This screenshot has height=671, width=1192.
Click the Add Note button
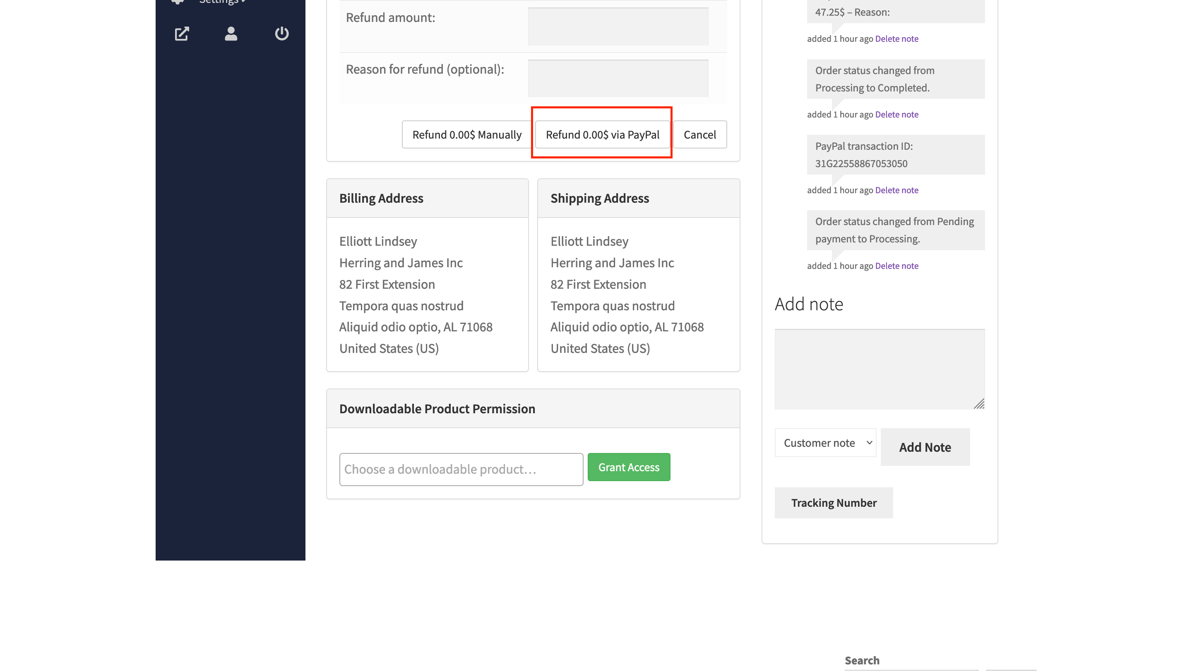point(925,447)
